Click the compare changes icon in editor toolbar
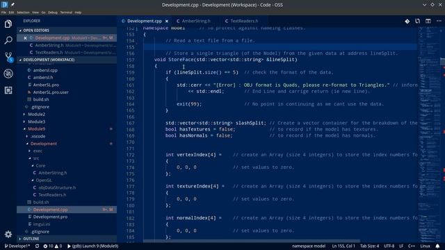445x250 pixels. tap(417, 21)
